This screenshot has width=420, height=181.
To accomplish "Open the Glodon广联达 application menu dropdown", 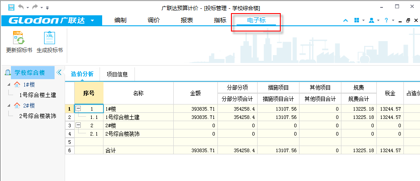I will click(x=92, y=21).
